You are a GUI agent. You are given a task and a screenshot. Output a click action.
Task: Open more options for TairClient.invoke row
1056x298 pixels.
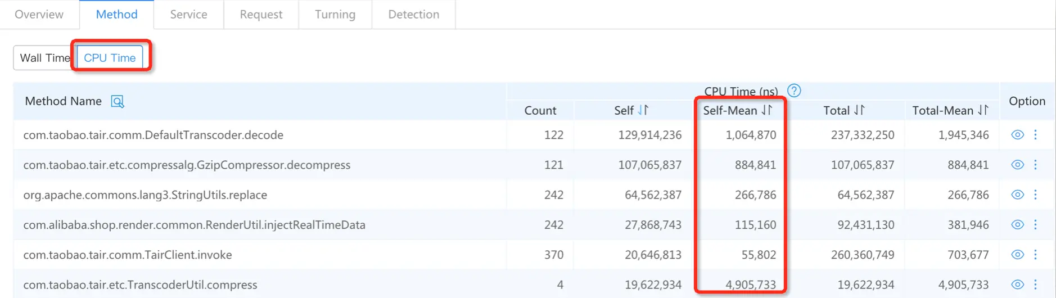1035,255
